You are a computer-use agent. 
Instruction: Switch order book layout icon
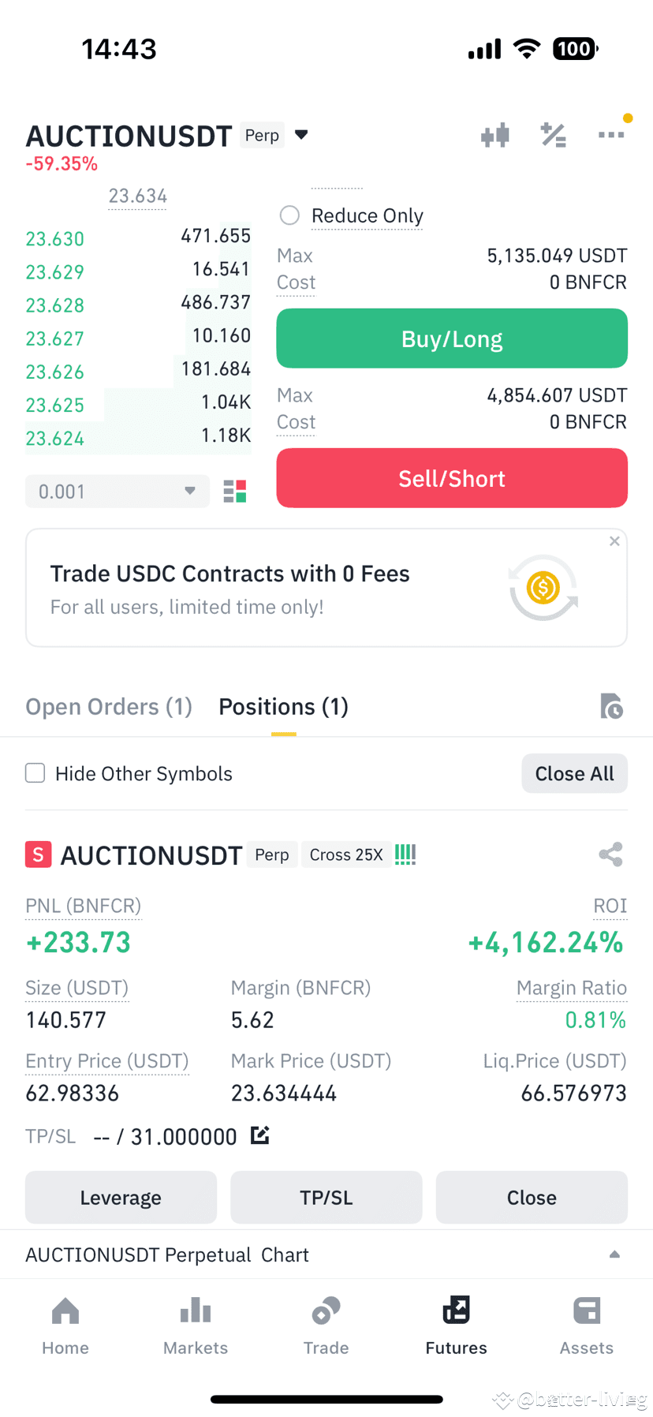pos(235,492)
